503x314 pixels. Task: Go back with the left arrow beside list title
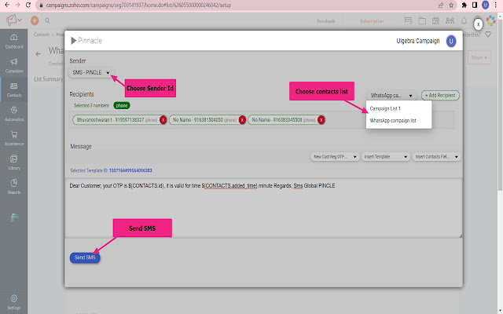pos(39,54)
